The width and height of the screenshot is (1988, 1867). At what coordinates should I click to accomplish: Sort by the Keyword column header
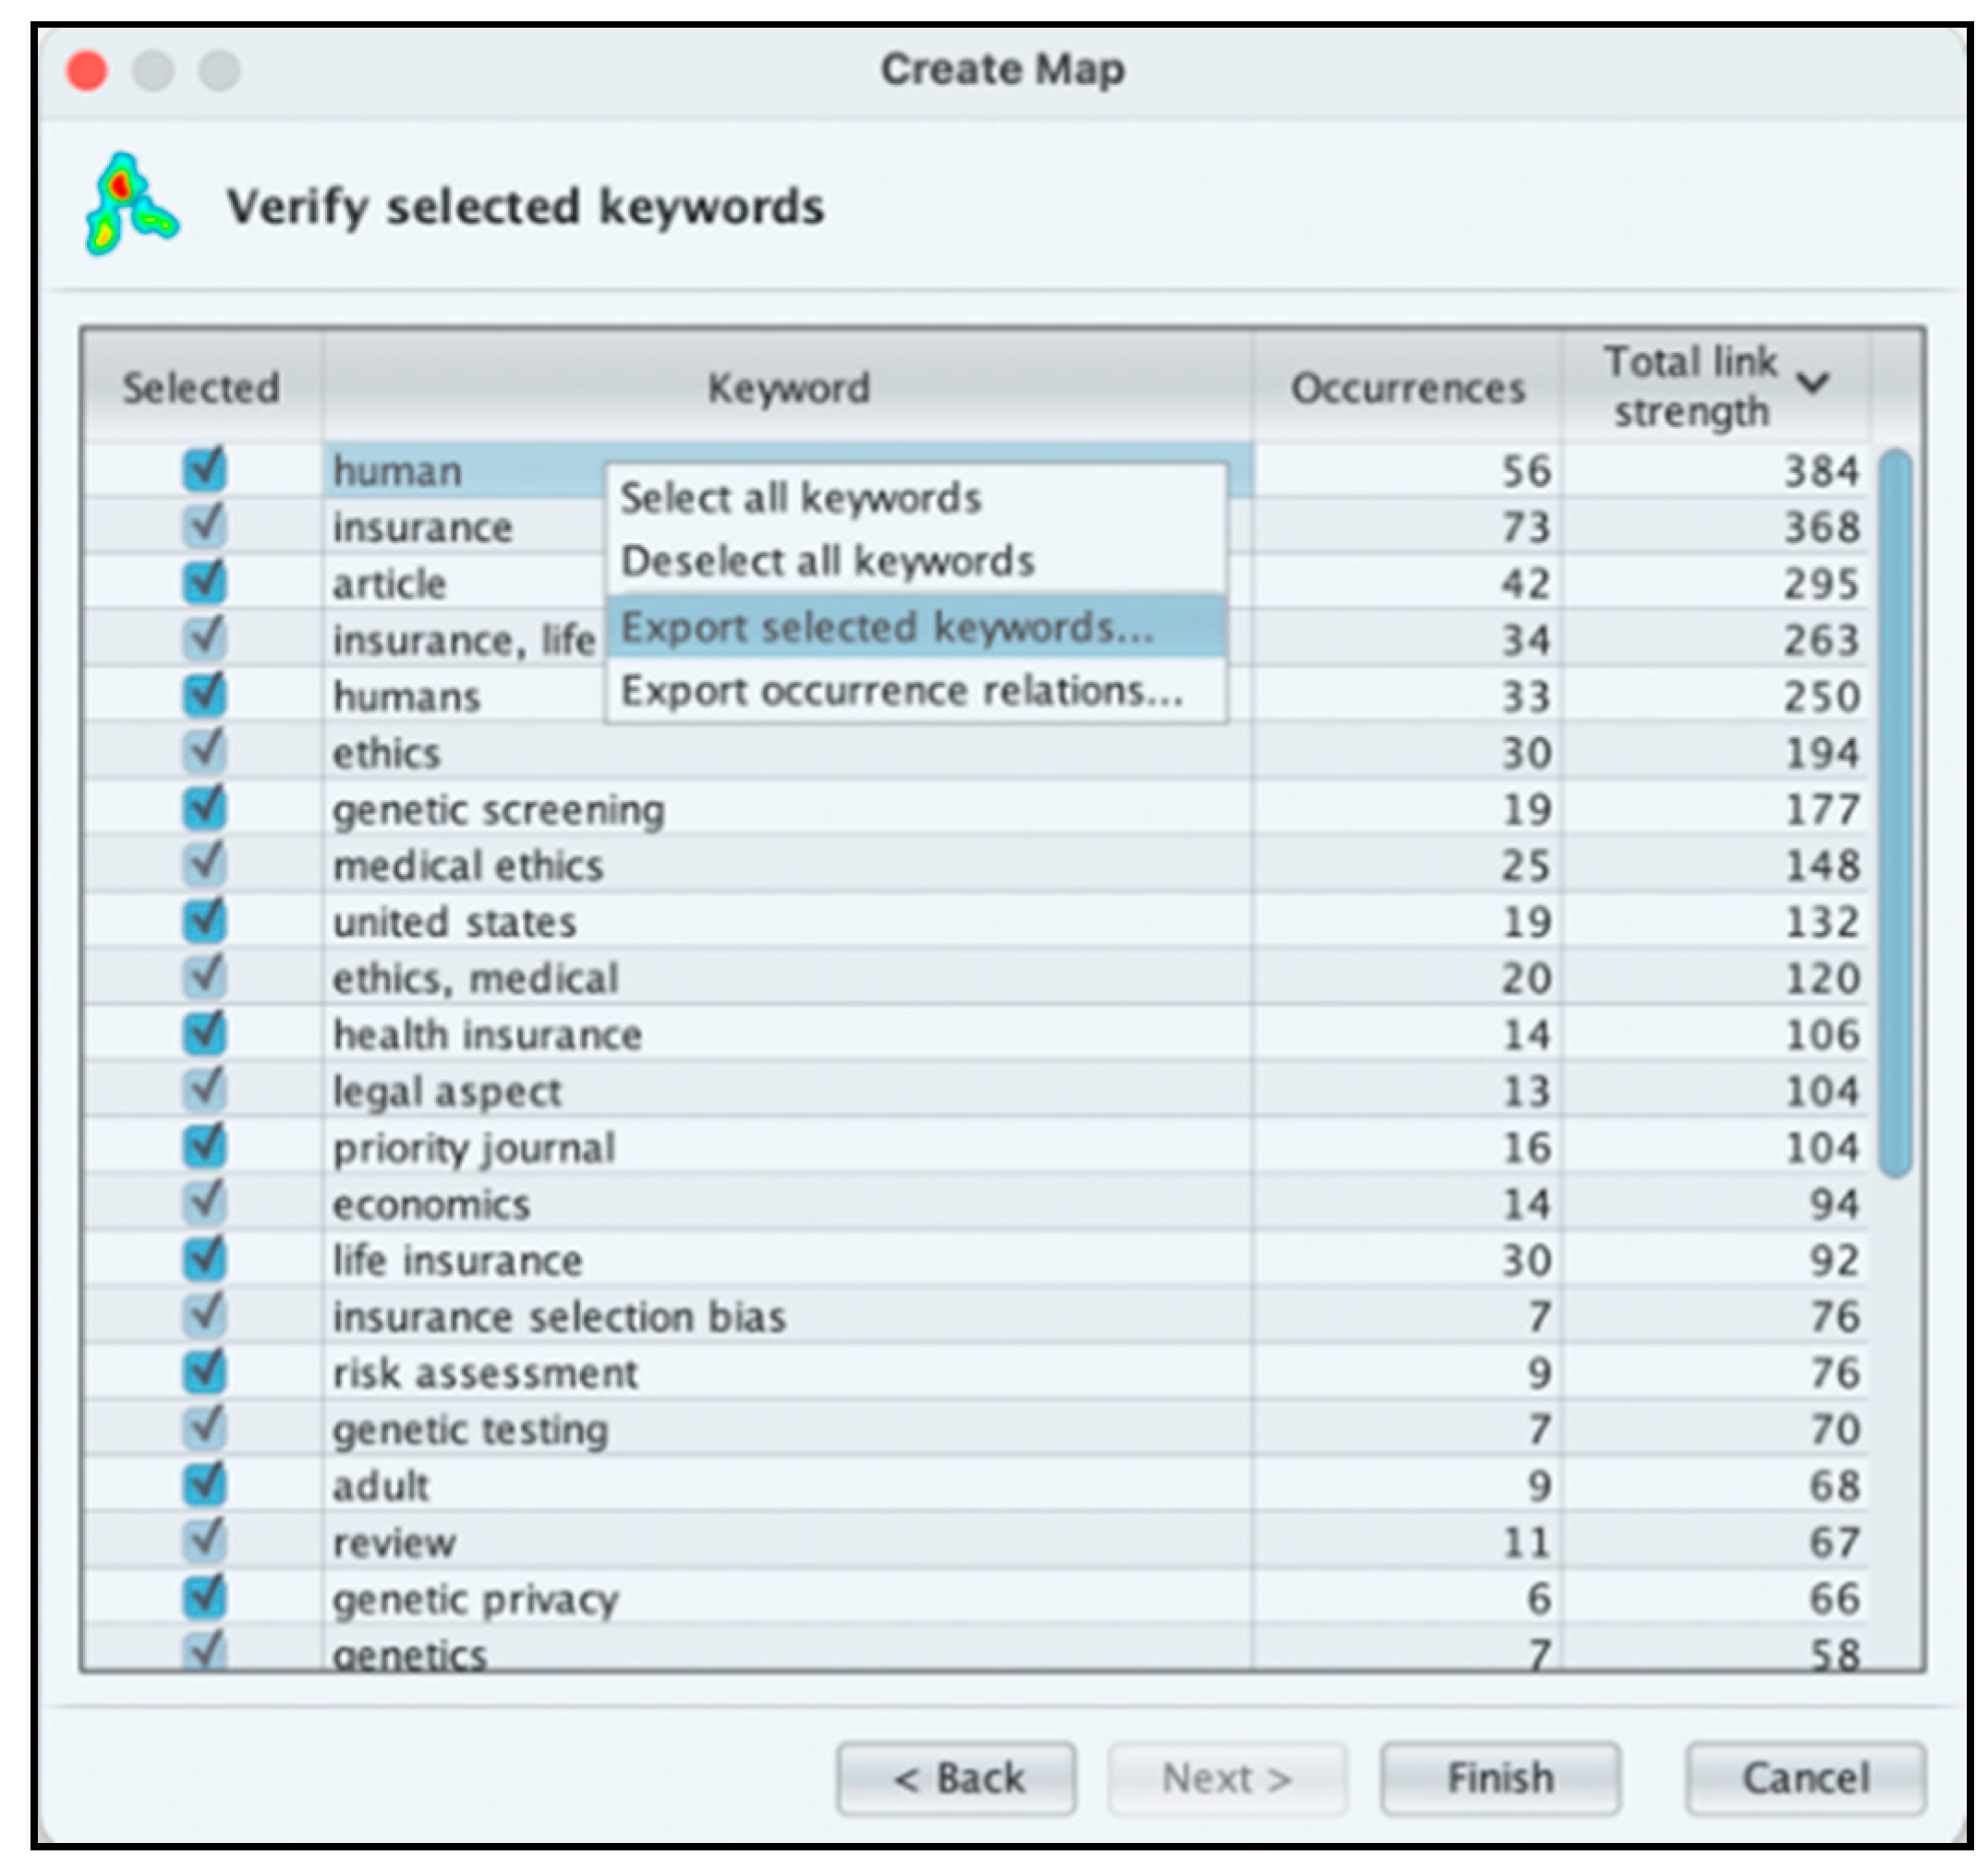tap(788, 388)
